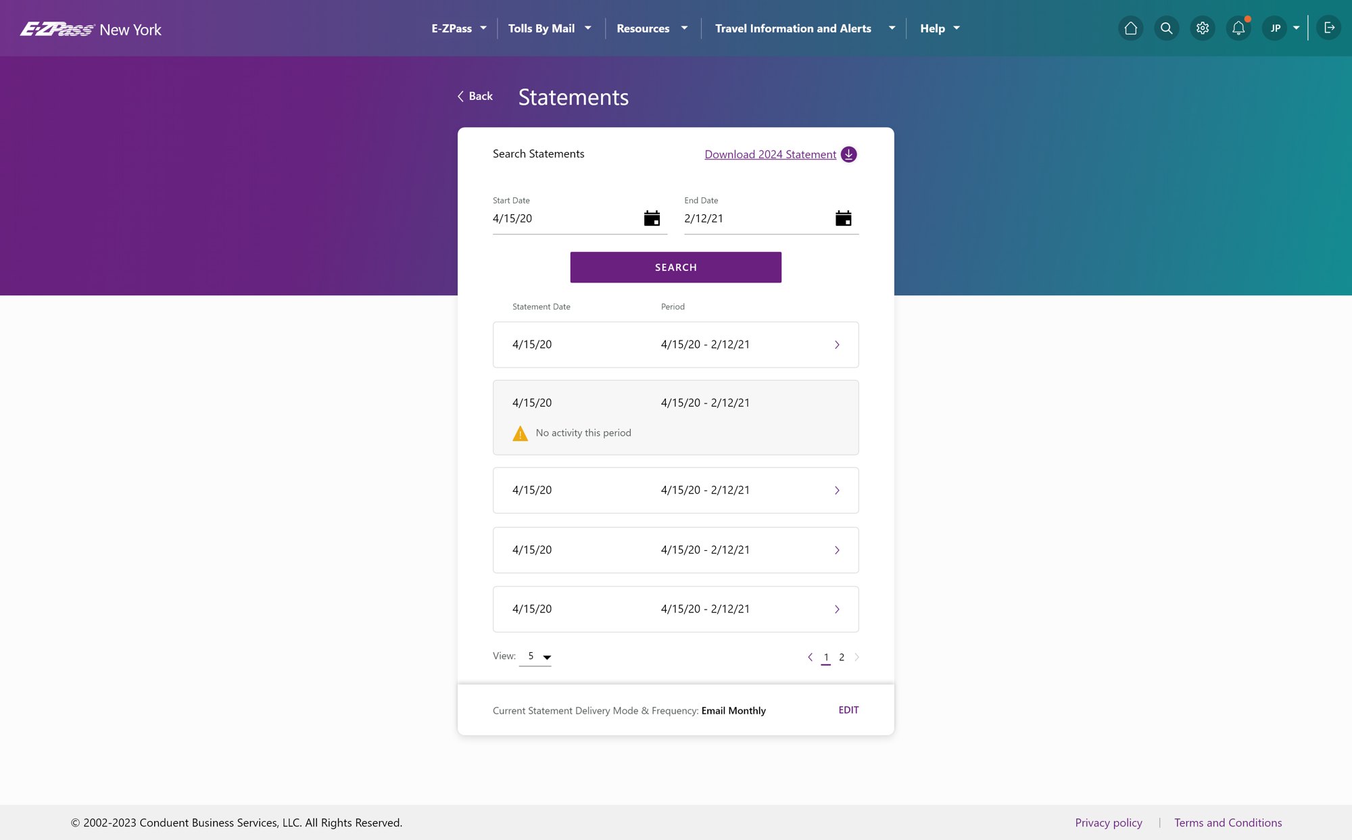Open the fourth statement row's arrow
The image size is (1352, 840).
pos(837,550)
